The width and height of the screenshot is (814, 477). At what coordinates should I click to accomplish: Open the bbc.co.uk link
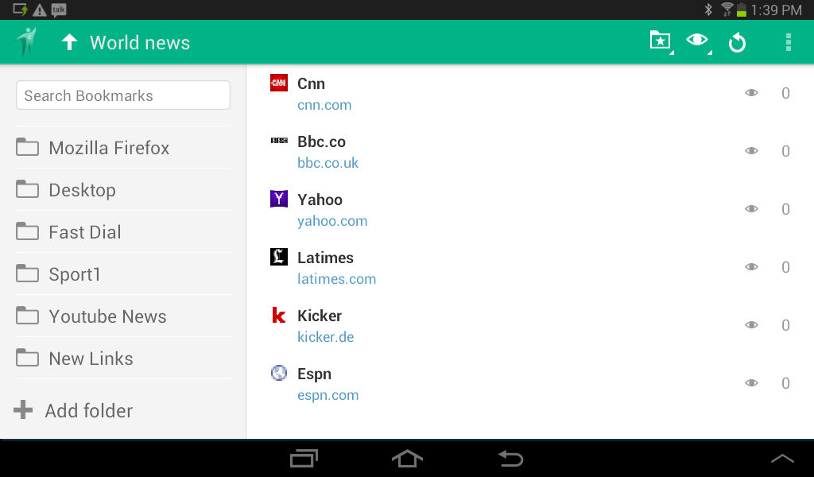(x=328, y=163)
